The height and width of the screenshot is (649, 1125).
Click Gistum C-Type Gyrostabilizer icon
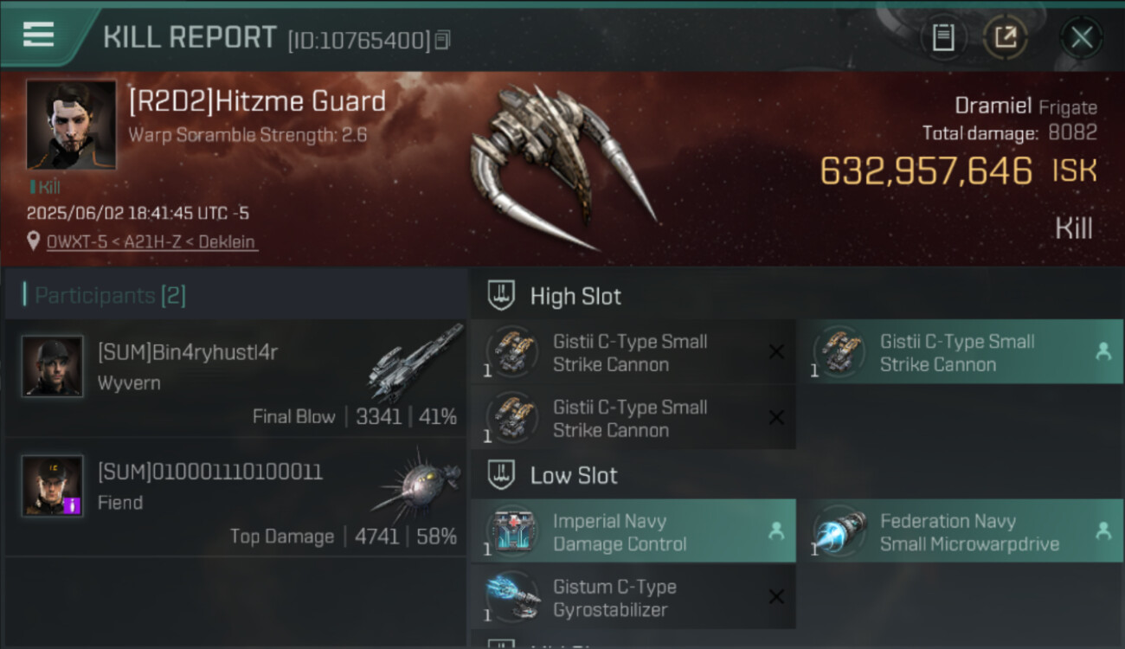[513, 597]
